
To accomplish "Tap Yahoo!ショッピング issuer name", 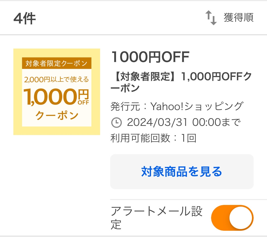I will click(x=197, y=106).
